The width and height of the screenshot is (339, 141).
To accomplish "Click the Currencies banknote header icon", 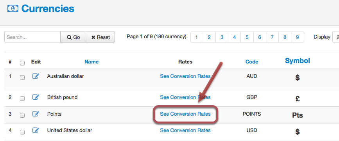I will tap(13, 9).
